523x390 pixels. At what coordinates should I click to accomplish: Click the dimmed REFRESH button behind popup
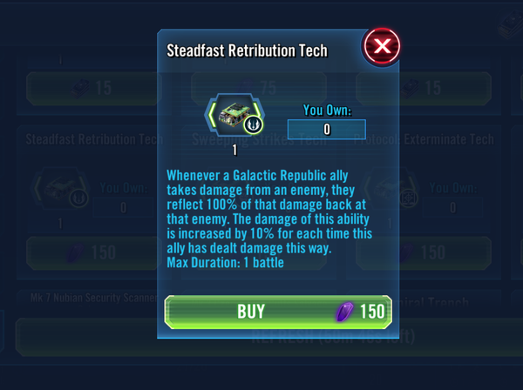(x=334, y=337)
